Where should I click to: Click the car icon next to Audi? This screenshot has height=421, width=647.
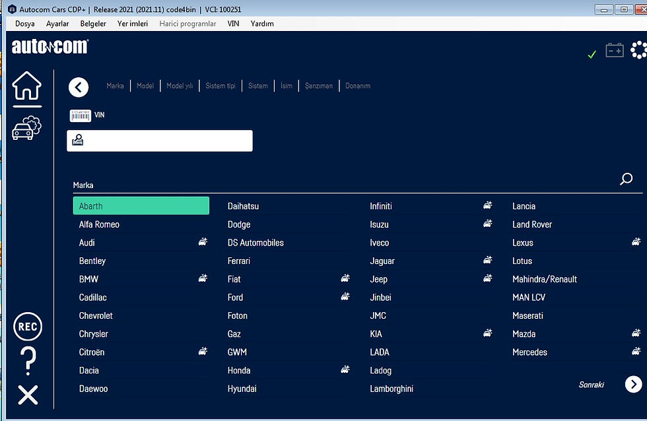click(x=203, y=242)
